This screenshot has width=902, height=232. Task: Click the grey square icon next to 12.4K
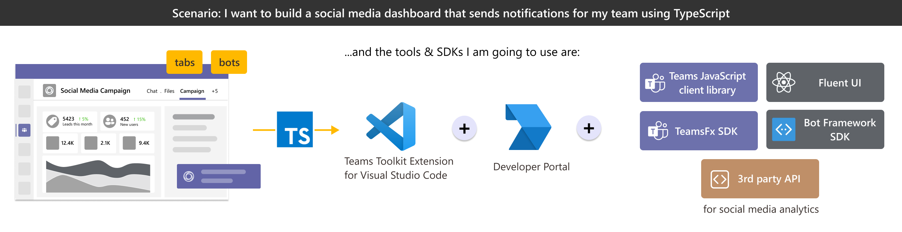(52, 143)
